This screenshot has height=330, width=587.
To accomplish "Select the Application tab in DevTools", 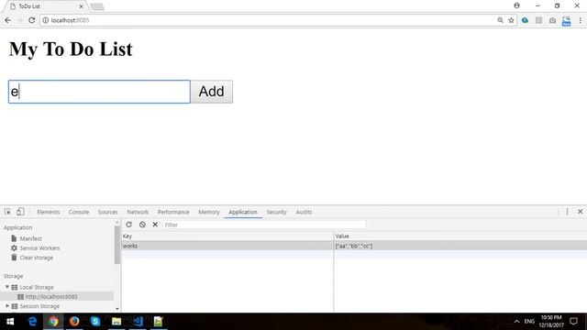I will (243, 212).
